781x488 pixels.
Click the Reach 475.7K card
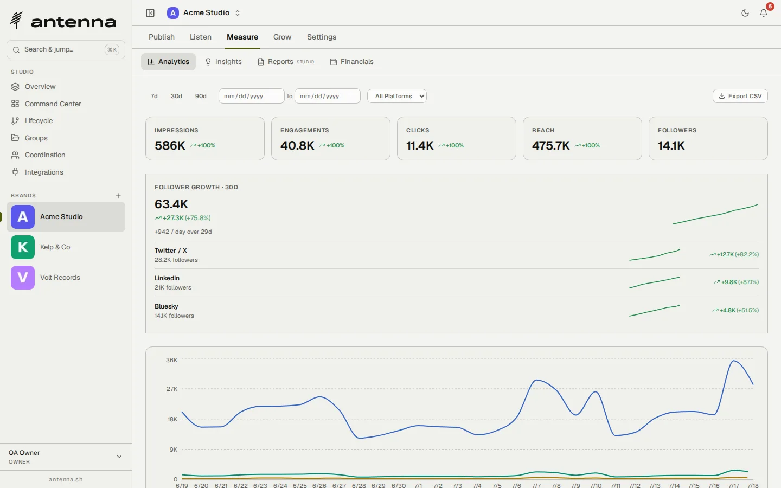tap(582, 138)
